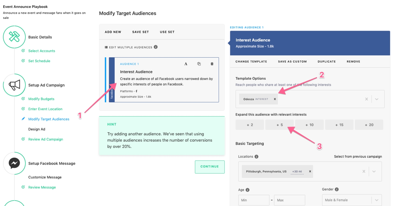Click SAVE SET
The width and height of the screenshot is (395, 206).
(141, 32)
